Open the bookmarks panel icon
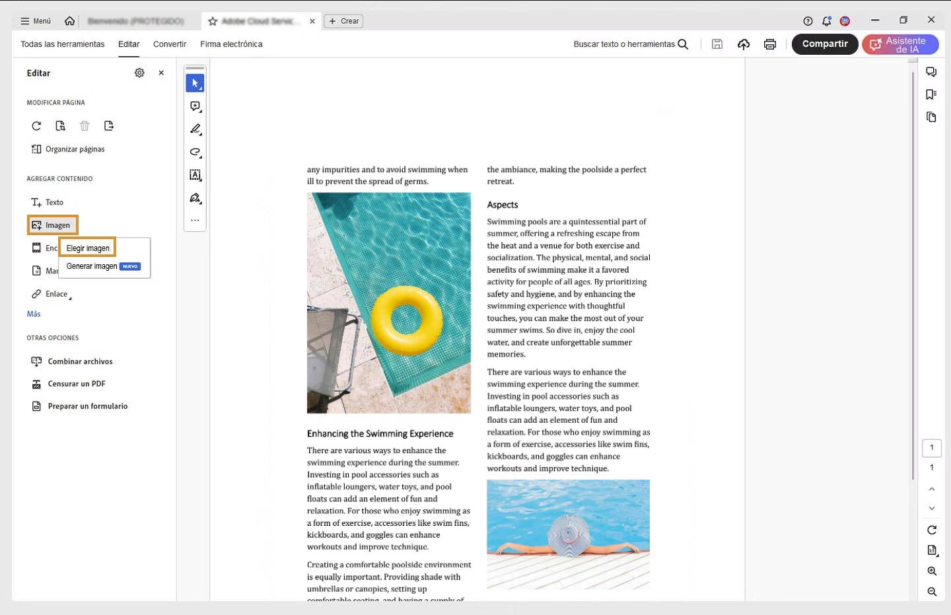The width and height of the screenshot is (951, 615). pyautogui.click(x=931, y=94)
